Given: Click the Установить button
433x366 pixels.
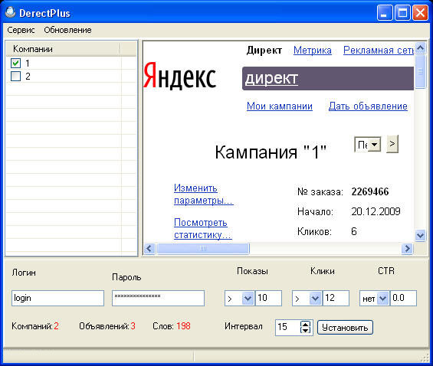Looking at the screenshot, I should click(x=345, y=328).
